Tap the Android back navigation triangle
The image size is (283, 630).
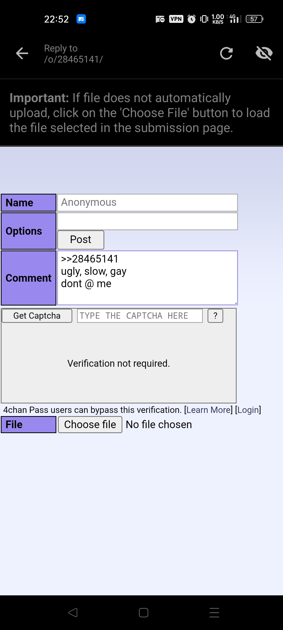click(73, 612)
